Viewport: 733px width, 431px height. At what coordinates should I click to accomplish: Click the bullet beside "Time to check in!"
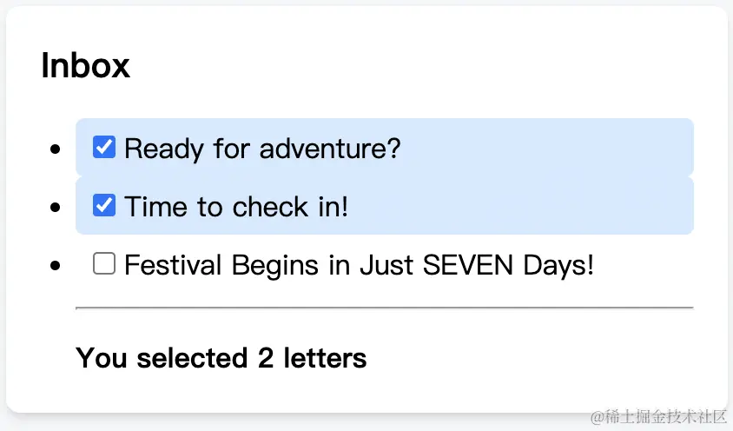coord(56,208)
